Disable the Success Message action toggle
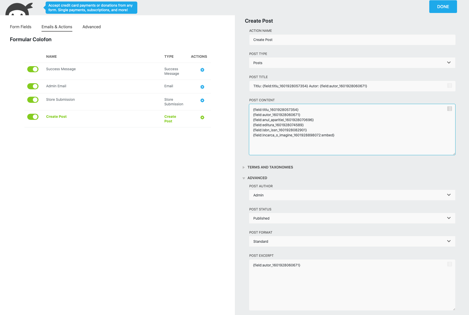This screenshot has height=315, width=469. [x=33, y=69]
